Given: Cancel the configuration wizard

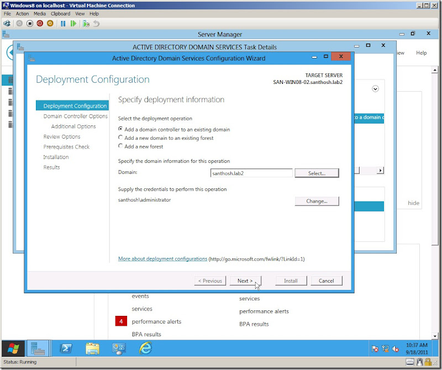Looking at the screenshot, I should [x=327, y=281].
